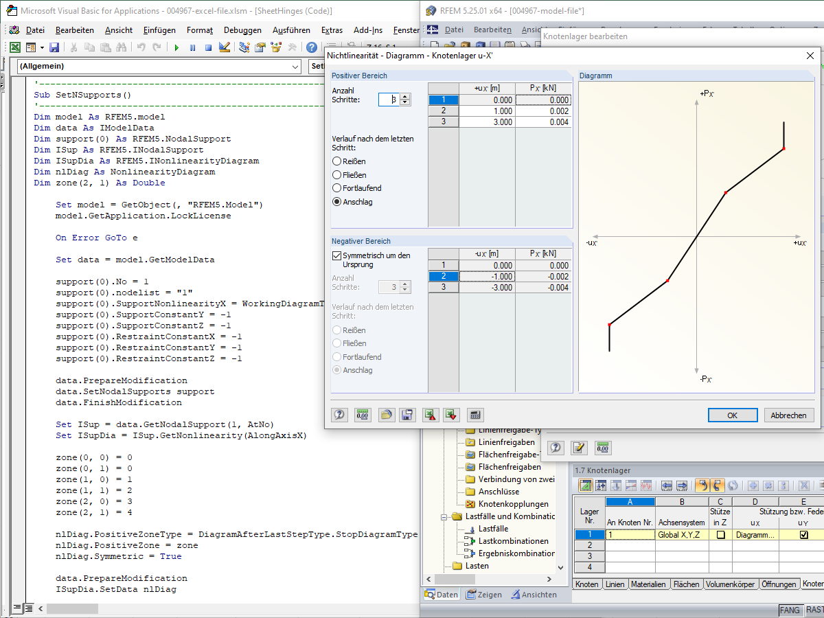824x618 pixels.
Task: Click the save diagram floppy icon in dialog
Action: pos(407,415)
